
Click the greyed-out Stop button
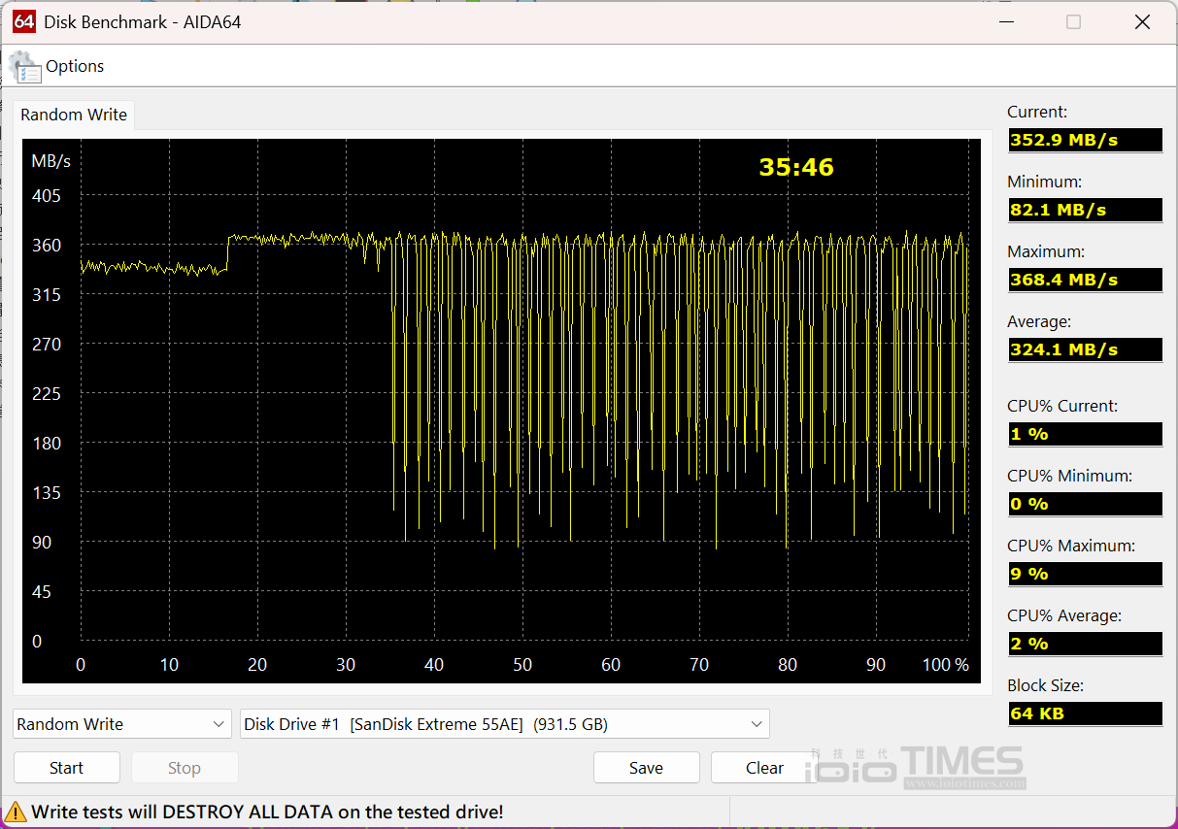[184, 768]
